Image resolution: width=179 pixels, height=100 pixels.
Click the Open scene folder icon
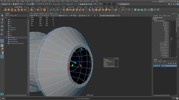click(x=16, y=4)
